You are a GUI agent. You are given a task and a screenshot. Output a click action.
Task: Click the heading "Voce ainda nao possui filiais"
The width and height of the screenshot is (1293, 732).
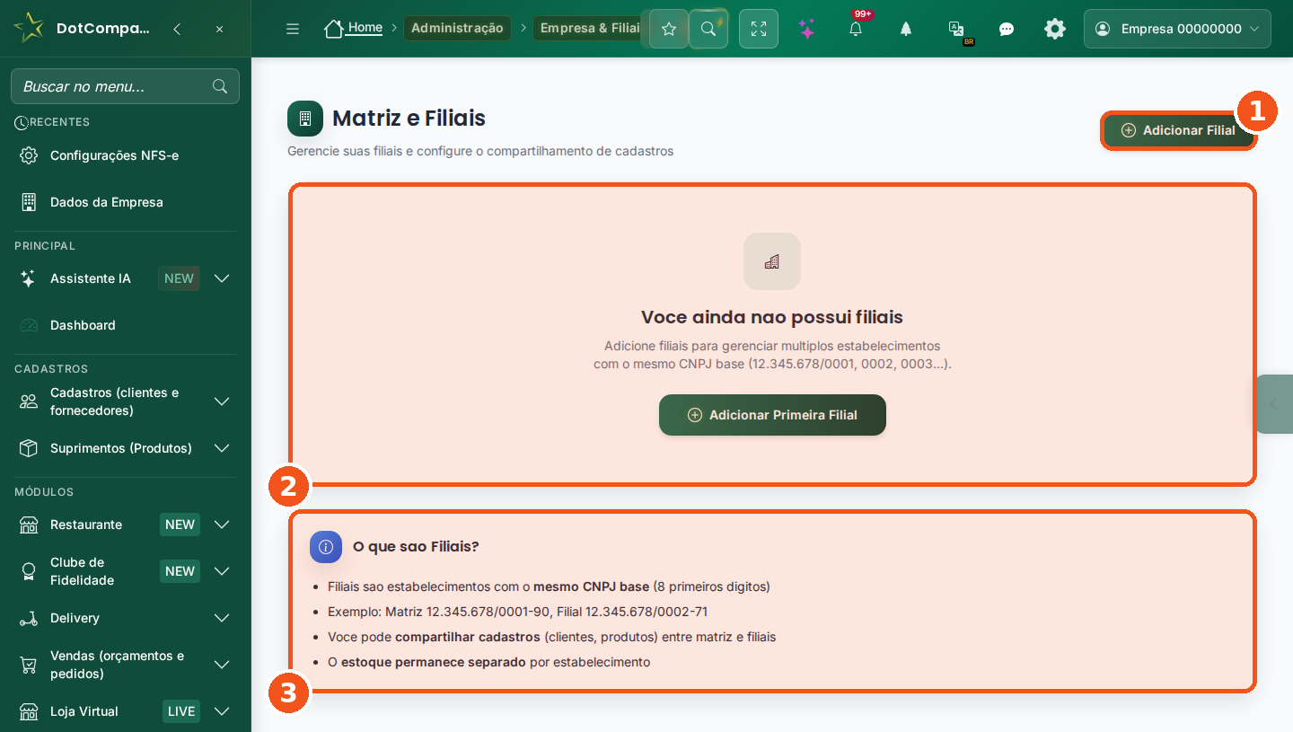coord(772,317)
